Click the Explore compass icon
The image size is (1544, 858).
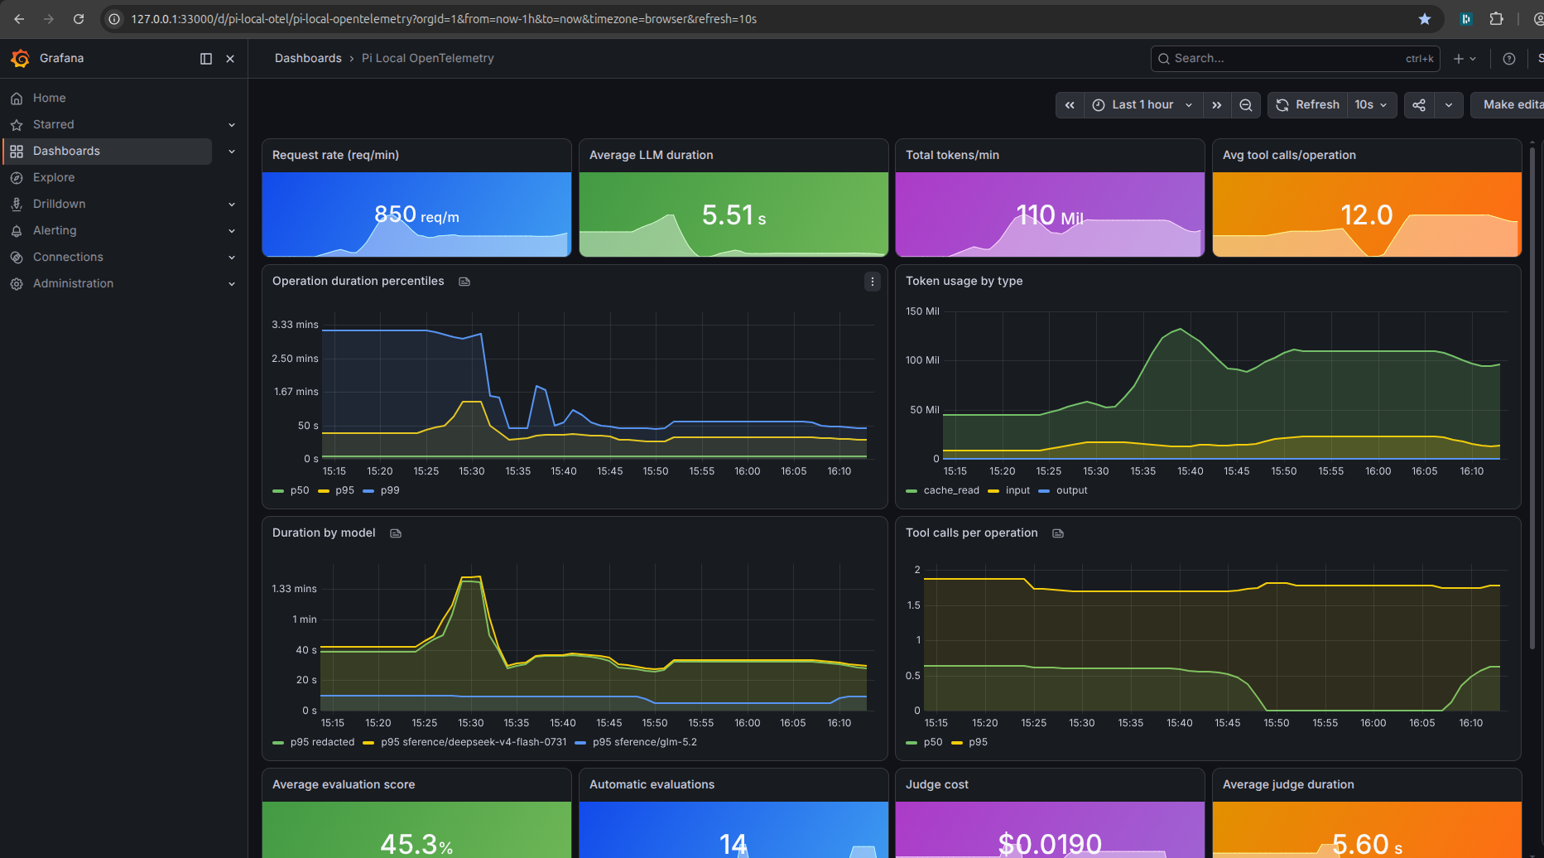tap(17, 178)
